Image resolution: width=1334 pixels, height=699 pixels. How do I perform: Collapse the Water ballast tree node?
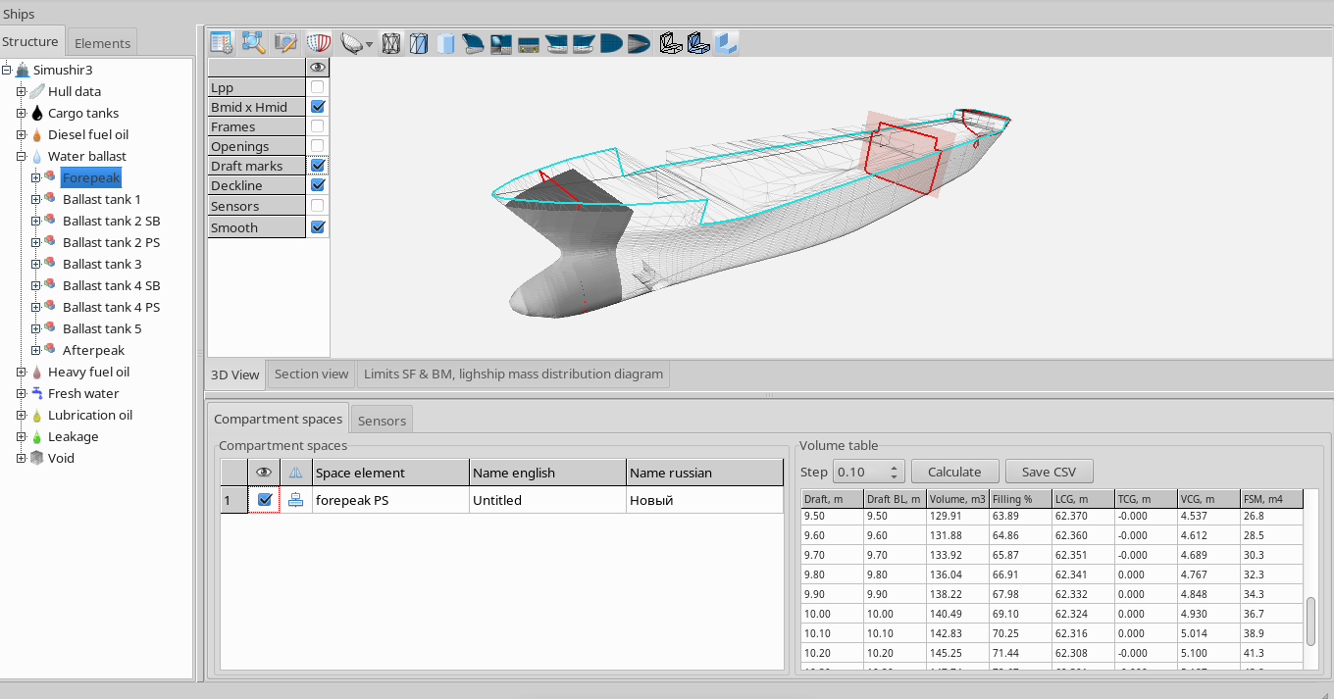[x=21, y=156]
